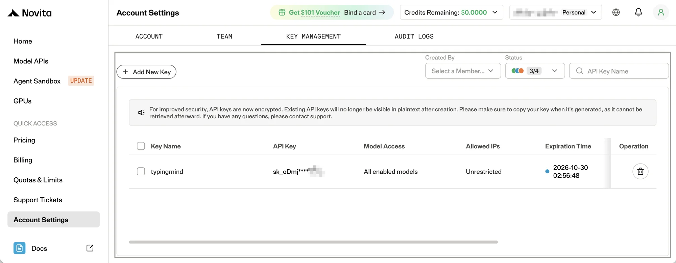Open the notifications bell
The image size is (676, 263).
pos(638,12)
